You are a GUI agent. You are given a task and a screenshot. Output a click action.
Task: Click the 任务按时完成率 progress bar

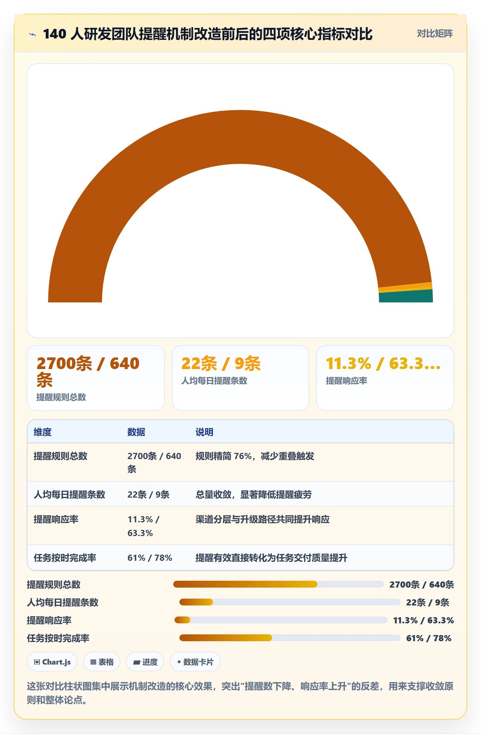click(x=290, y=638)
